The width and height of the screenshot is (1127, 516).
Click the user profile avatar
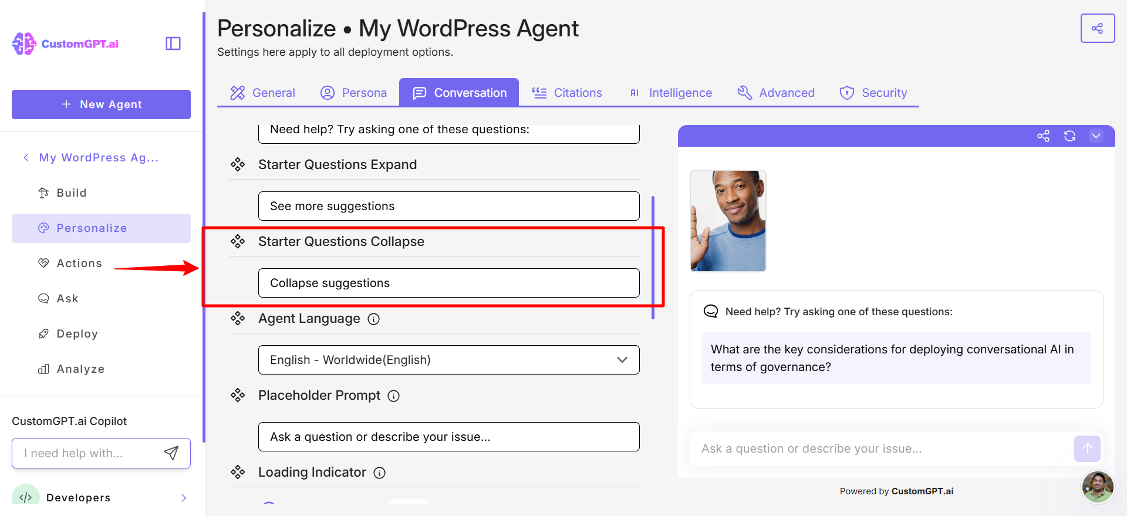[x=1098, y=487]
